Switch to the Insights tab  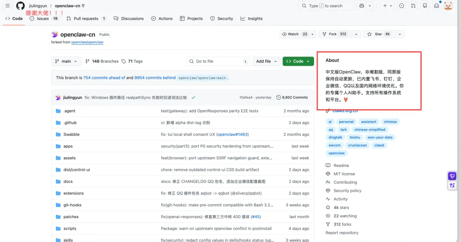(x=251, y=18)
